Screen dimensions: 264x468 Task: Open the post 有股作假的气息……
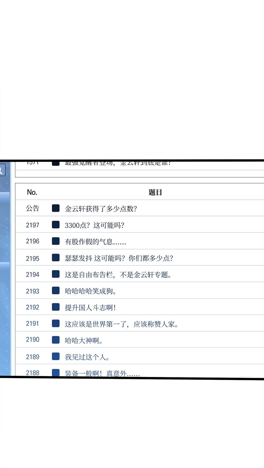[95, 242]
